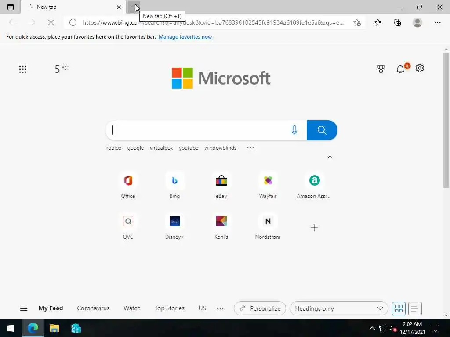The width and height of the screenshot is (450, 337).
Task: Select the Watch tab
Action: click(132, 308)
